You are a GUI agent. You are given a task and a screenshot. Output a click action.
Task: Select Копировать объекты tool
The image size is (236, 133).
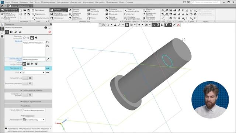click(150, 14)
